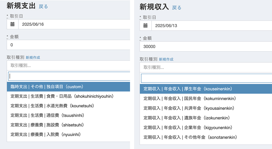
Task: Go back via 戻る link beside 新規収入
Action: tap(177, 8)
